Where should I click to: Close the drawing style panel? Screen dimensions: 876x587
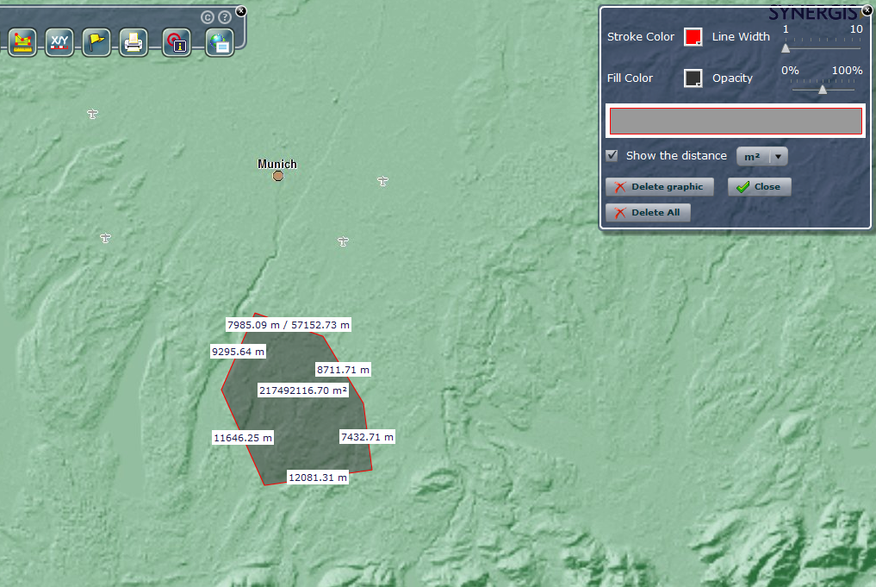click(867, 10)
